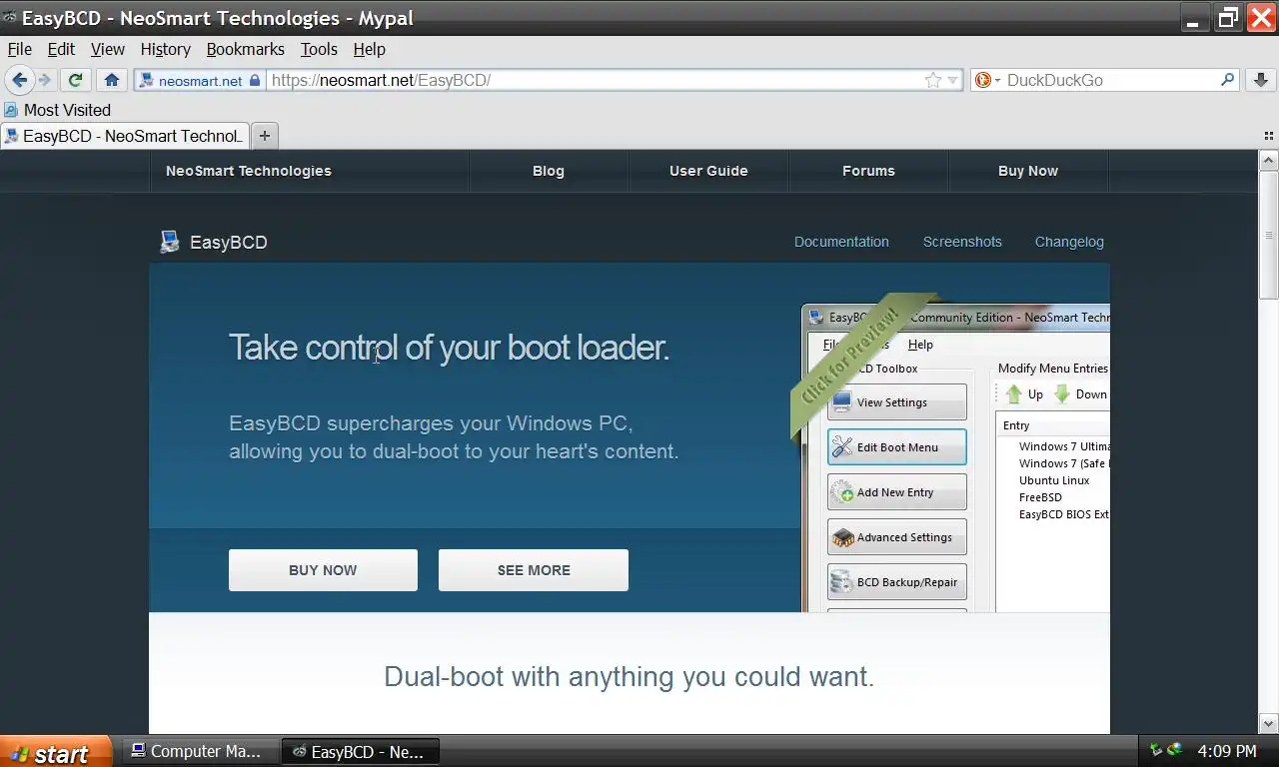Click the BUY NOW hero button
Image resolution: width=1279 pixels, height=767 pixels.
point(323,570)
